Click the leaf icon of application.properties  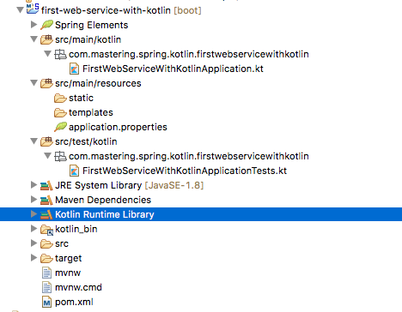60,127
